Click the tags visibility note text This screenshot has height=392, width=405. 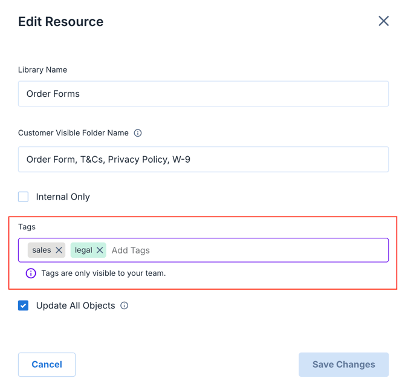click(103, 273)
